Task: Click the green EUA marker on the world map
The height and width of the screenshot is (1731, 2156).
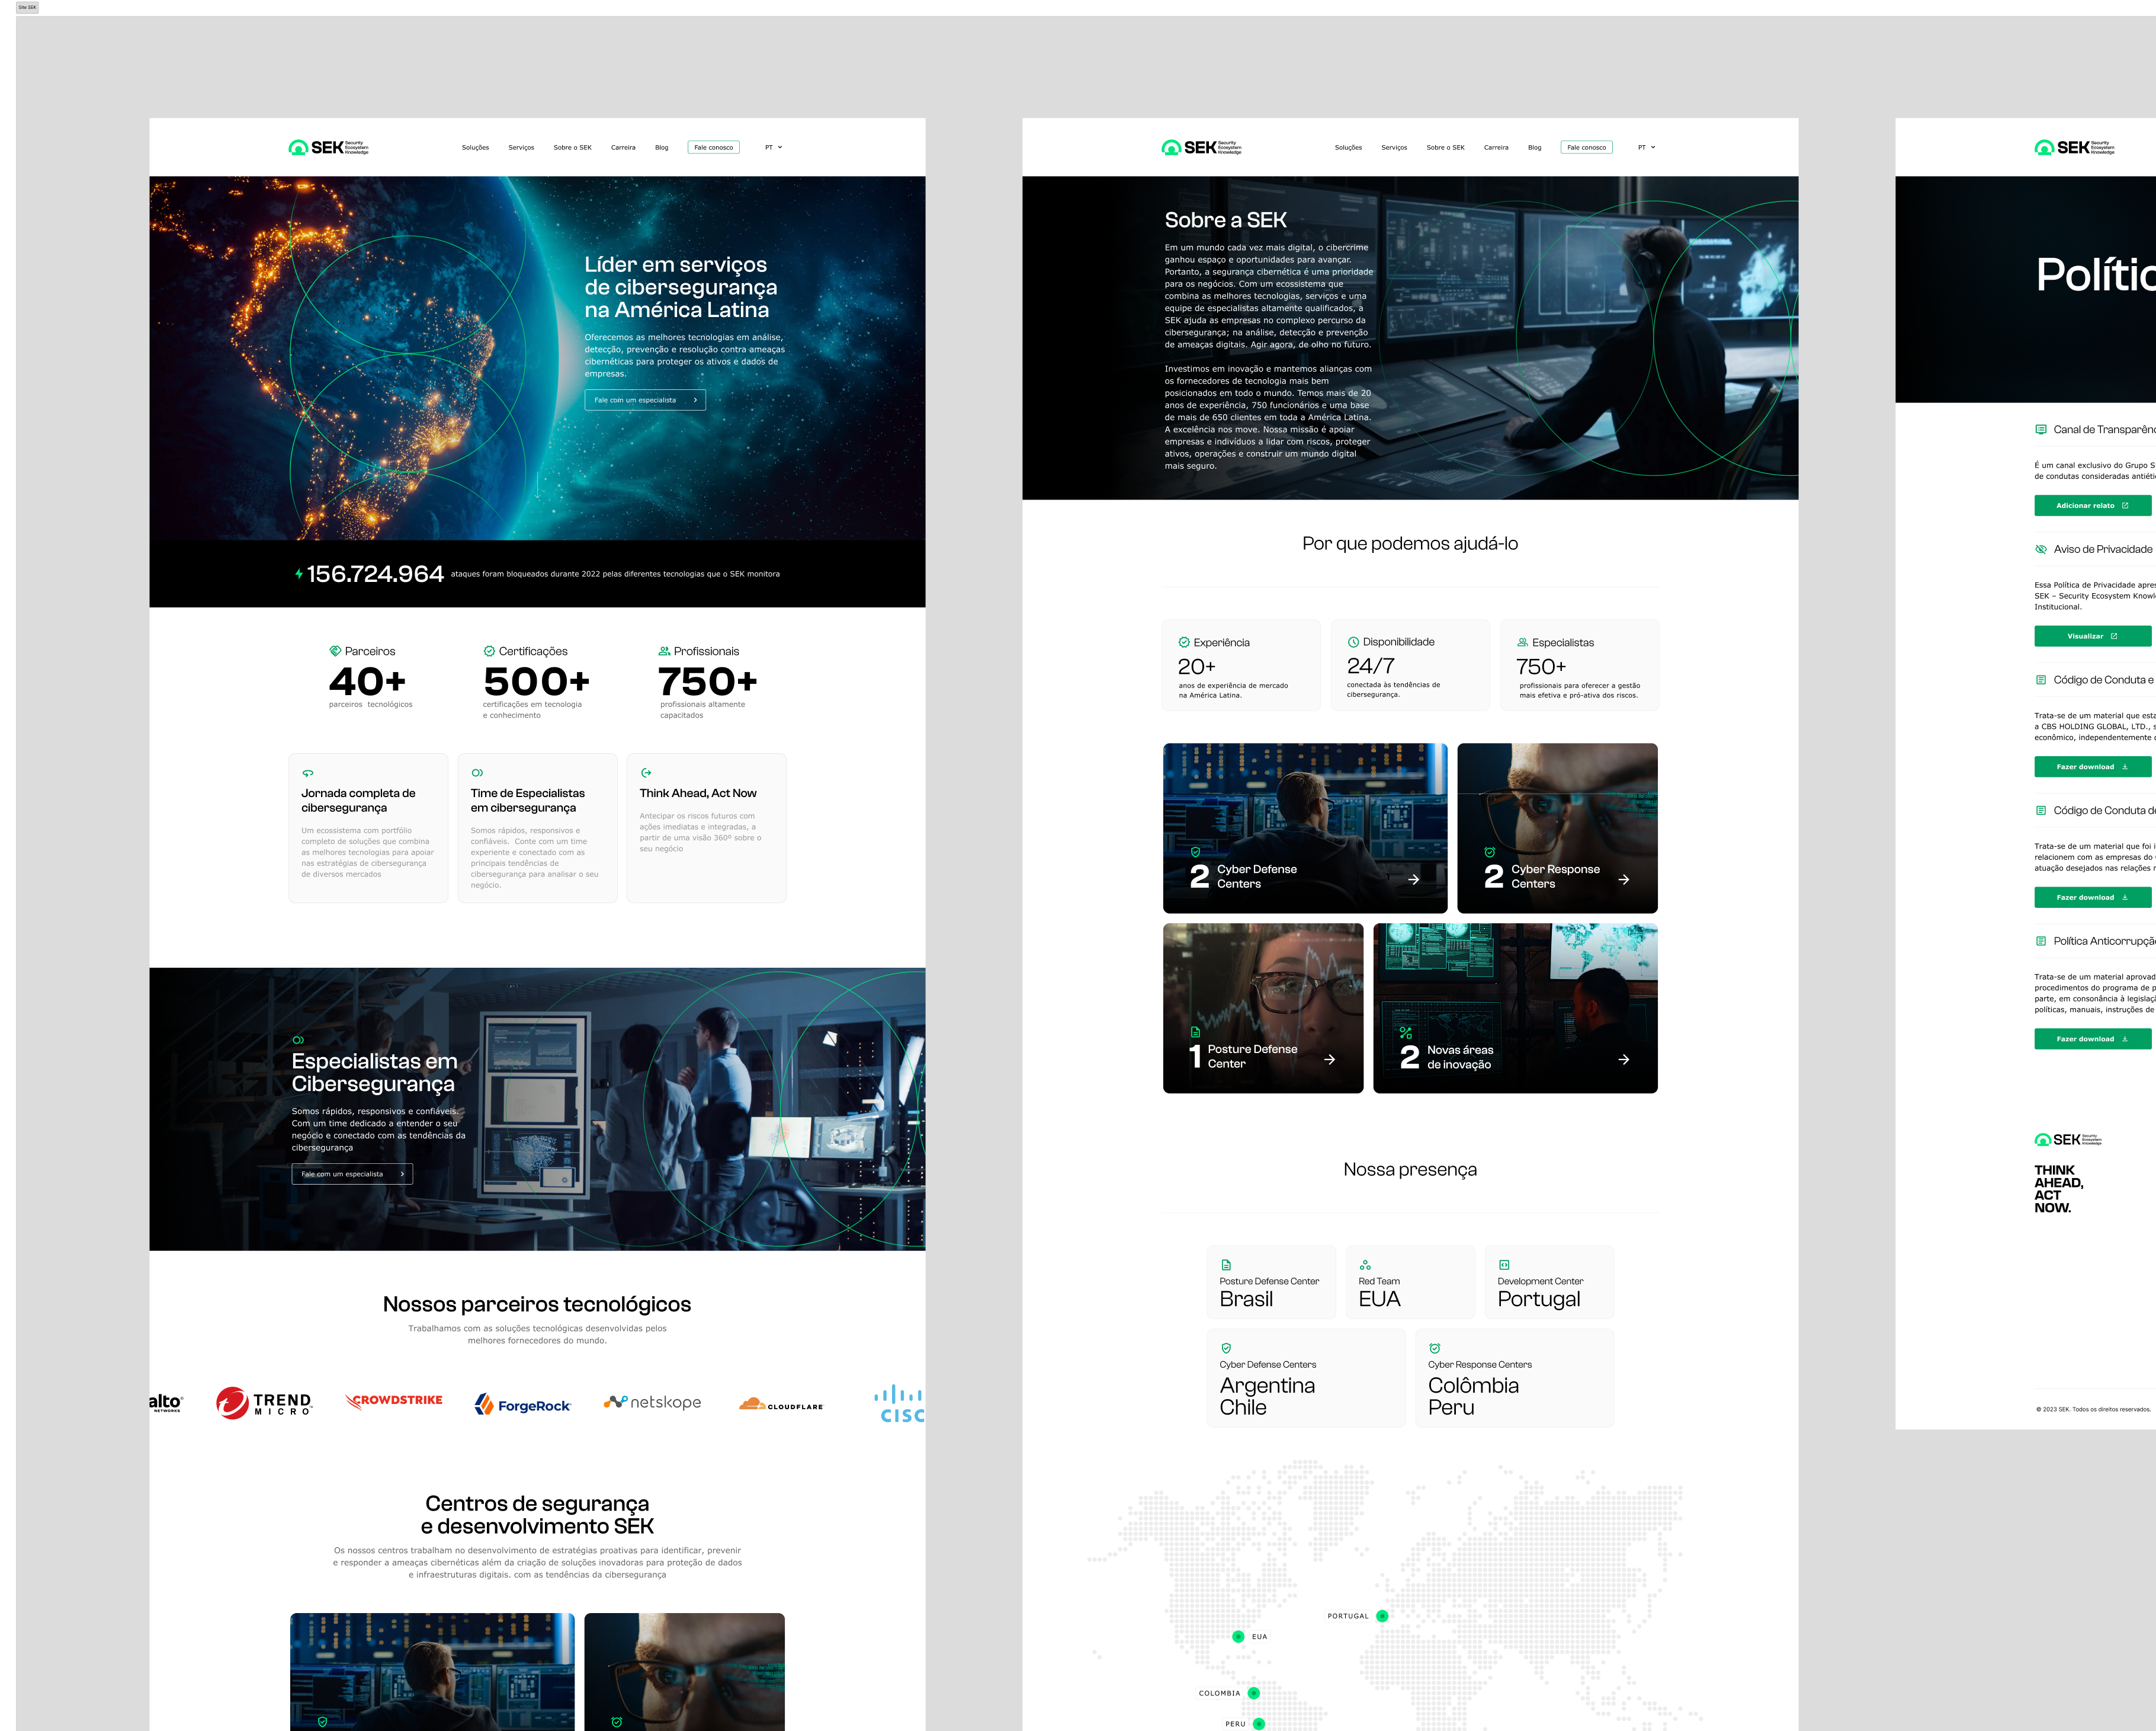Action: click(x=1238, y=1637)
